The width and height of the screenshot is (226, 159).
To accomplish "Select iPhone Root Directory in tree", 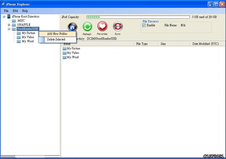I will tap(26, 17).
